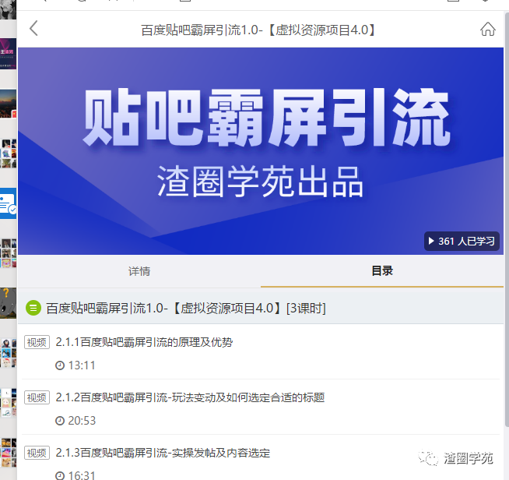Click the page title 百度贴吧霸屏引流1.0 at top

(258, 30)
